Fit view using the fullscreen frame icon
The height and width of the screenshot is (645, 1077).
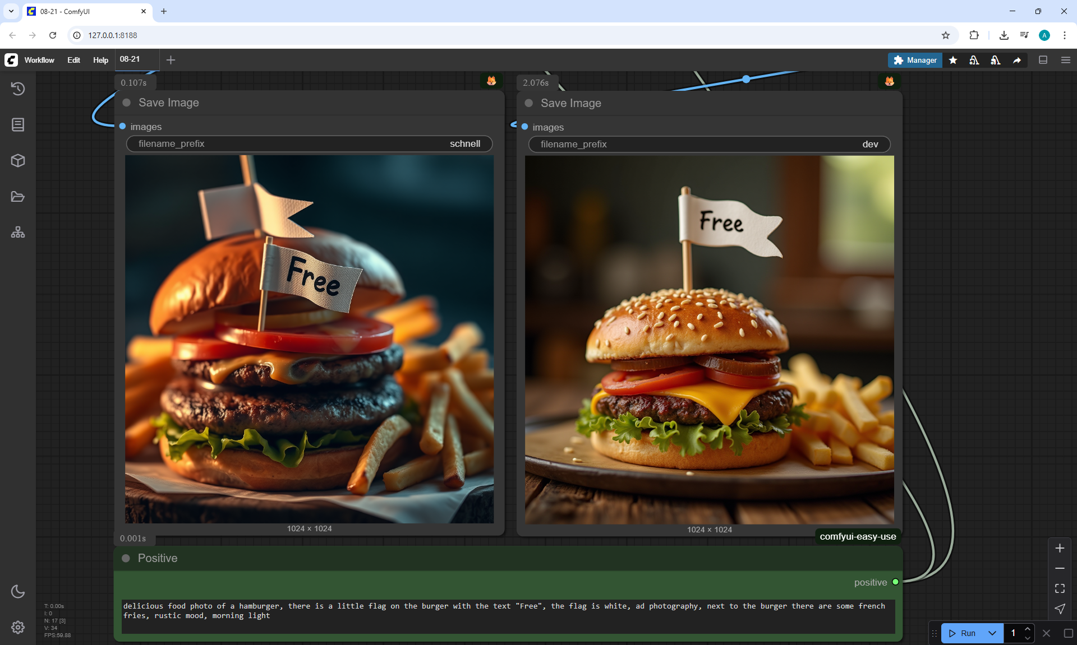point(1060,588)
